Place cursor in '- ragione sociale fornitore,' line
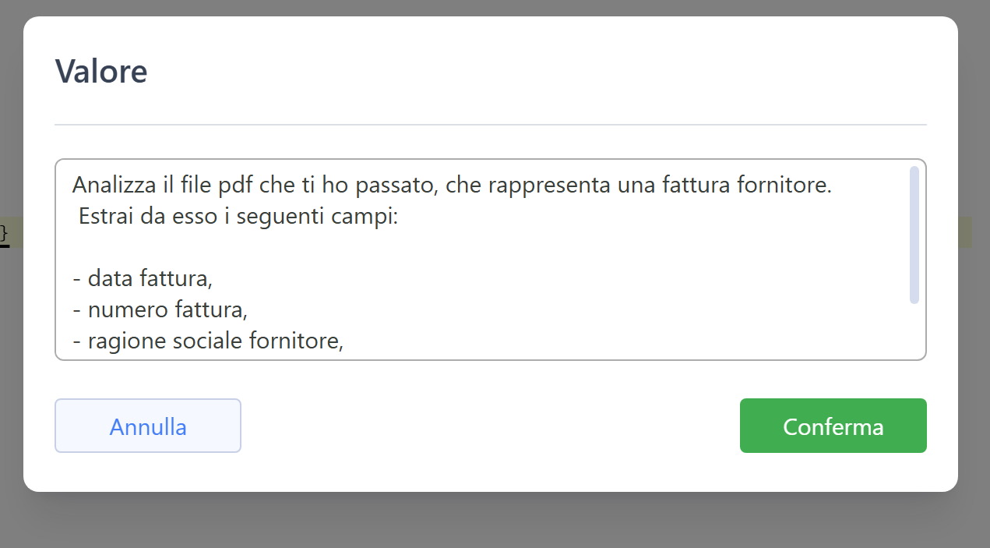This screenshot has width=990, height=548. coord(208,341)
